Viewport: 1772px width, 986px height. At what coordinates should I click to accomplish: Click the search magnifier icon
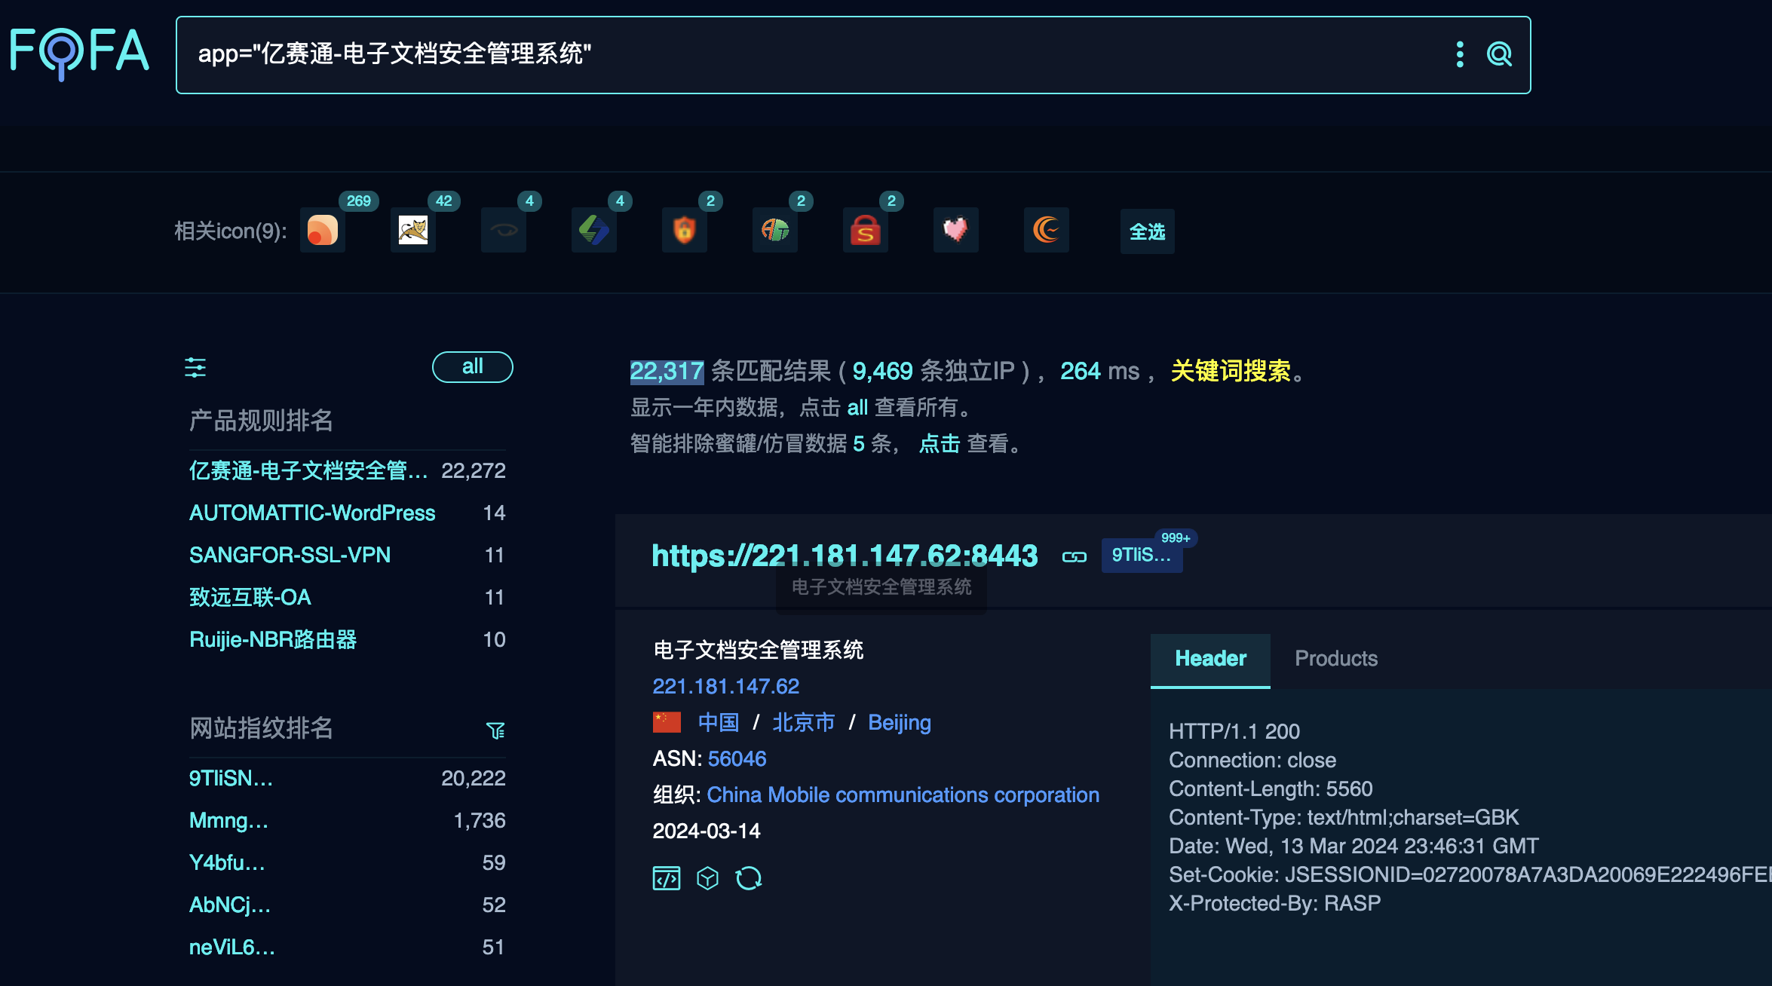click(x=1499, y=54)
